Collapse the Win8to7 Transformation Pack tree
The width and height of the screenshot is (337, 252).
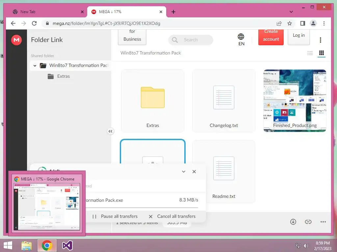pyautogui.click(x=35, y=66)
